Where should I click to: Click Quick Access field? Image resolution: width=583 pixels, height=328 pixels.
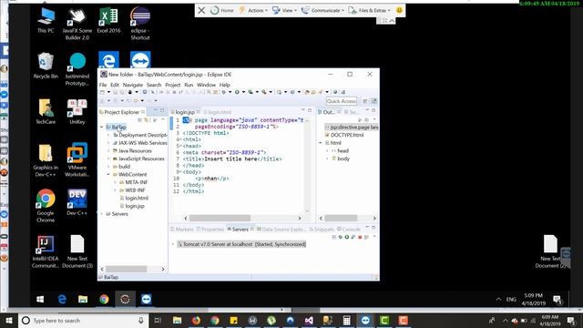point(342,101)
